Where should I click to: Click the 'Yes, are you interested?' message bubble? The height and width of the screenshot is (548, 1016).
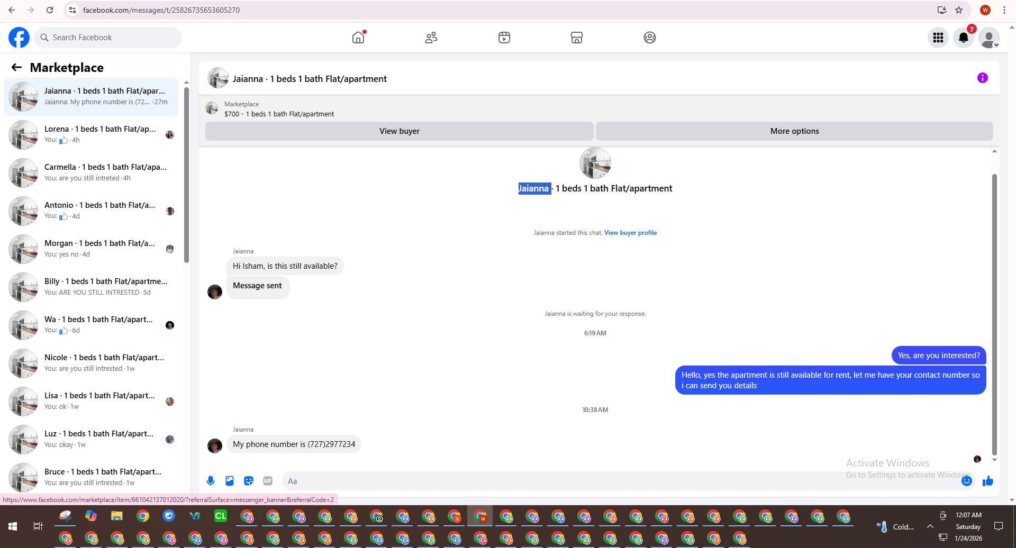tap(938, 355)
